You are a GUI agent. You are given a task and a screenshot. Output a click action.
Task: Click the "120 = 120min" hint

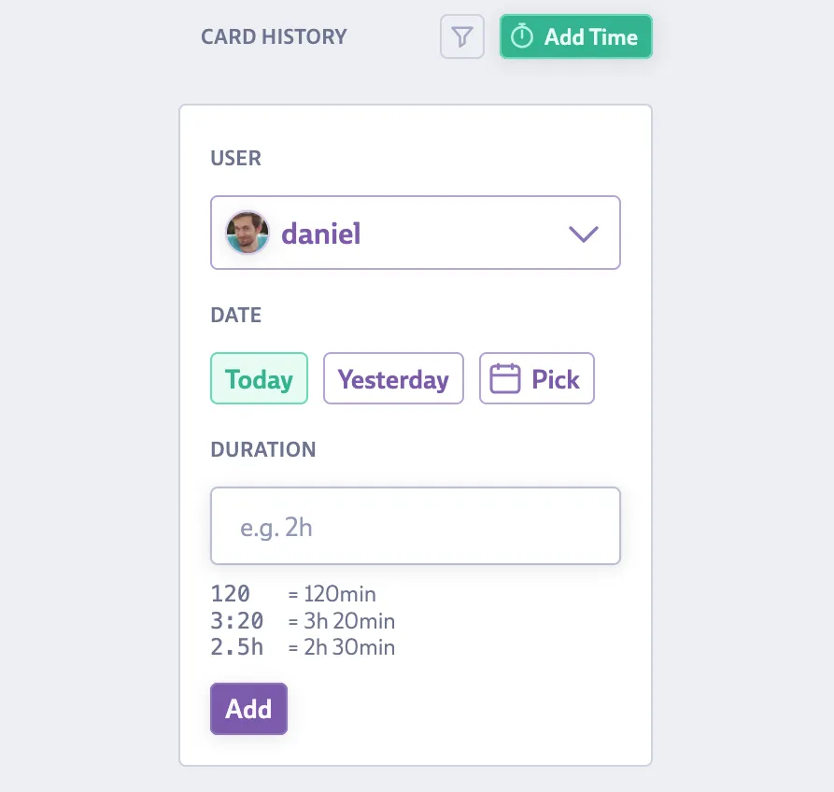pos(293,594)
